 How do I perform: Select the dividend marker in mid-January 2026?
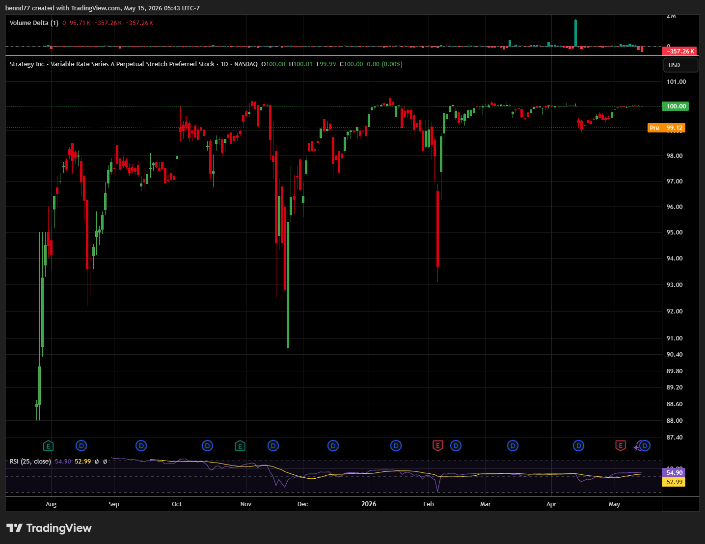point(396,446)
